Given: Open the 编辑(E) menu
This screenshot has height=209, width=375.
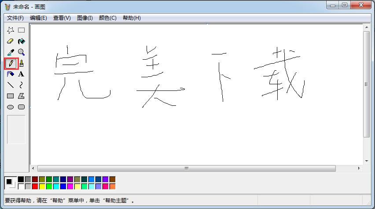Looking at the screenshot, I should [38, 18].
